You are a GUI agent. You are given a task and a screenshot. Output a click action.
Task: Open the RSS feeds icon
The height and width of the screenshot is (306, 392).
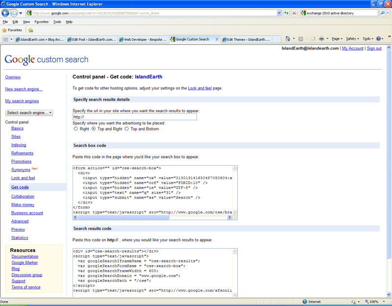(x=300, y=39)
